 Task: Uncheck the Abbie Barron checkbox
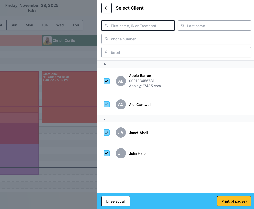107,81
